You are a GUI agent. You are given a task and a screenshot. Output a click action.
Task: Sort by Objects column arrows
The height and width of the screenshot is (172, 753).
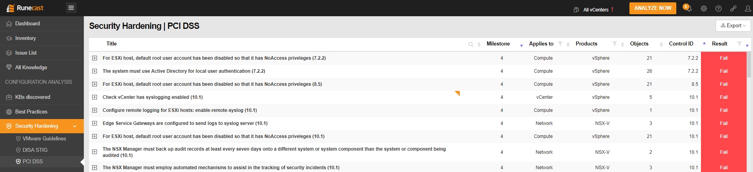661,44
